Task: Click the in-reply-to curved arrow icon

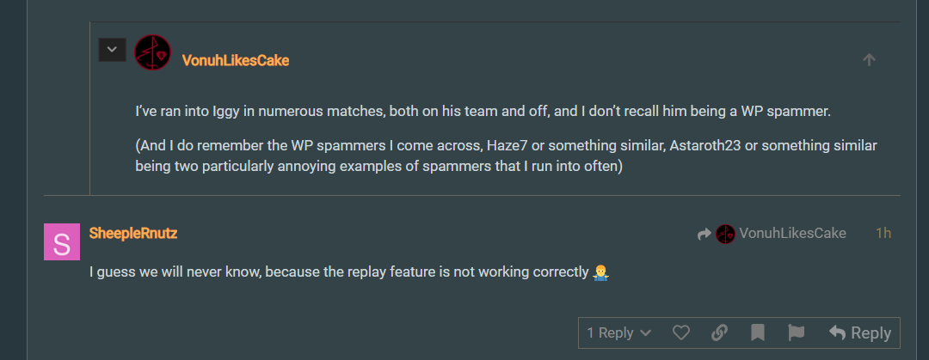Action: click(704, 234)
